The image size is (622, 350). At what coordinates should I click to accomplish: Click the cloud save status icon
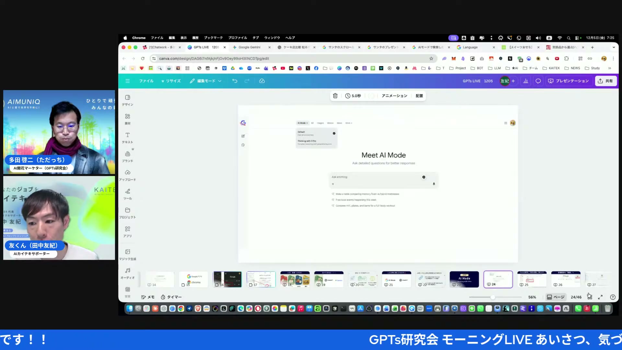(x=262, y=81)
